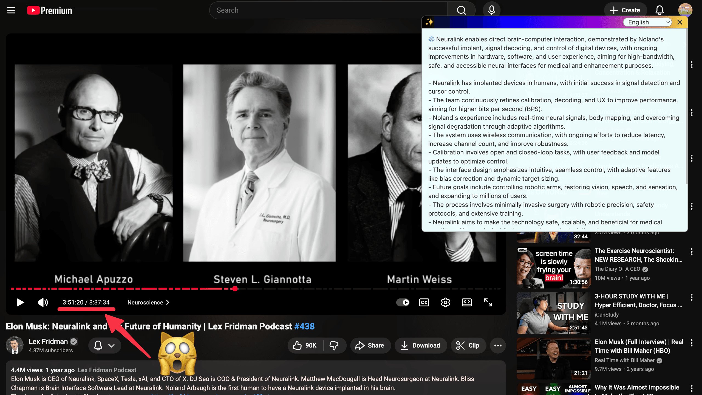
Task: Open the player settings gear
Action: [445, 303]
